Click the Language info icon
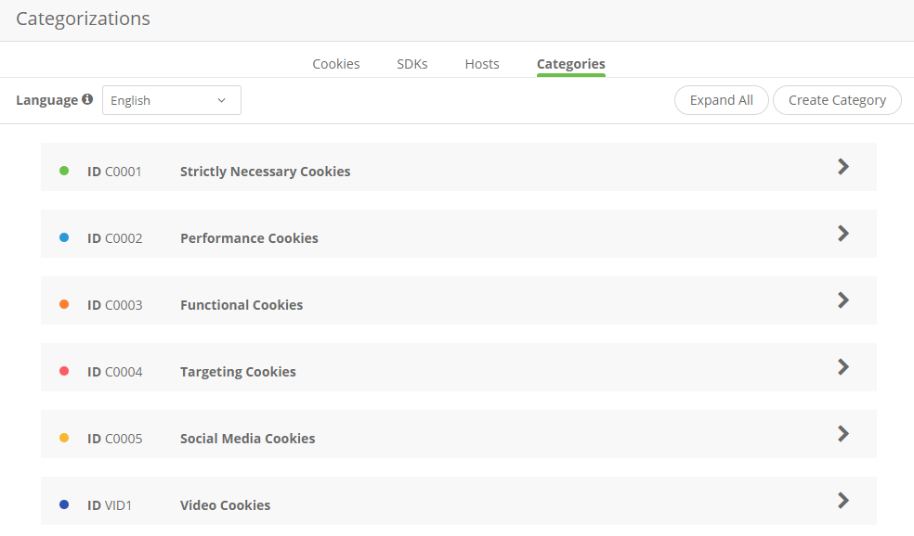The width and height of the screenshot is (914, 536). [87, 99]
